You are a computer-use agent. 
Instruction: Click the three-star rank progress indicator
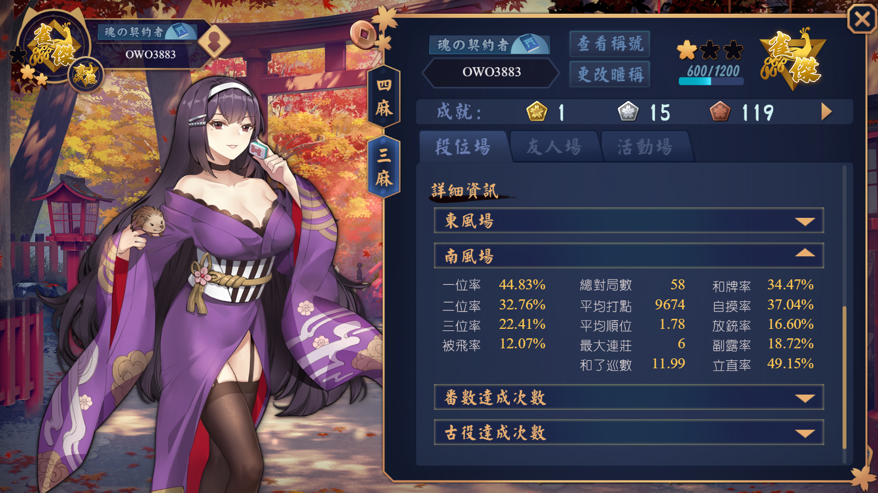[x=710, y=51]
